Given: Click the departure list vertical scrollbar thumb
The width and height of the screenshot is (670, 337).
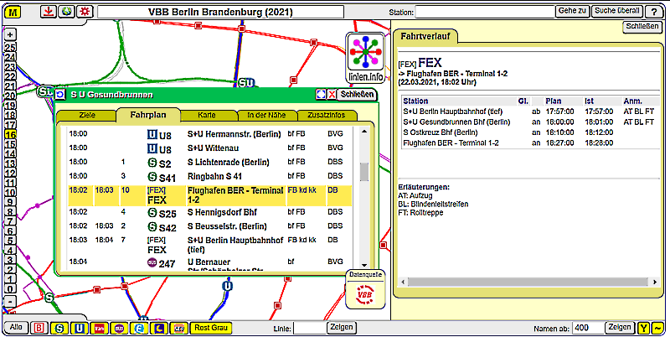Looking at the screenshot, I should (364, 172).
